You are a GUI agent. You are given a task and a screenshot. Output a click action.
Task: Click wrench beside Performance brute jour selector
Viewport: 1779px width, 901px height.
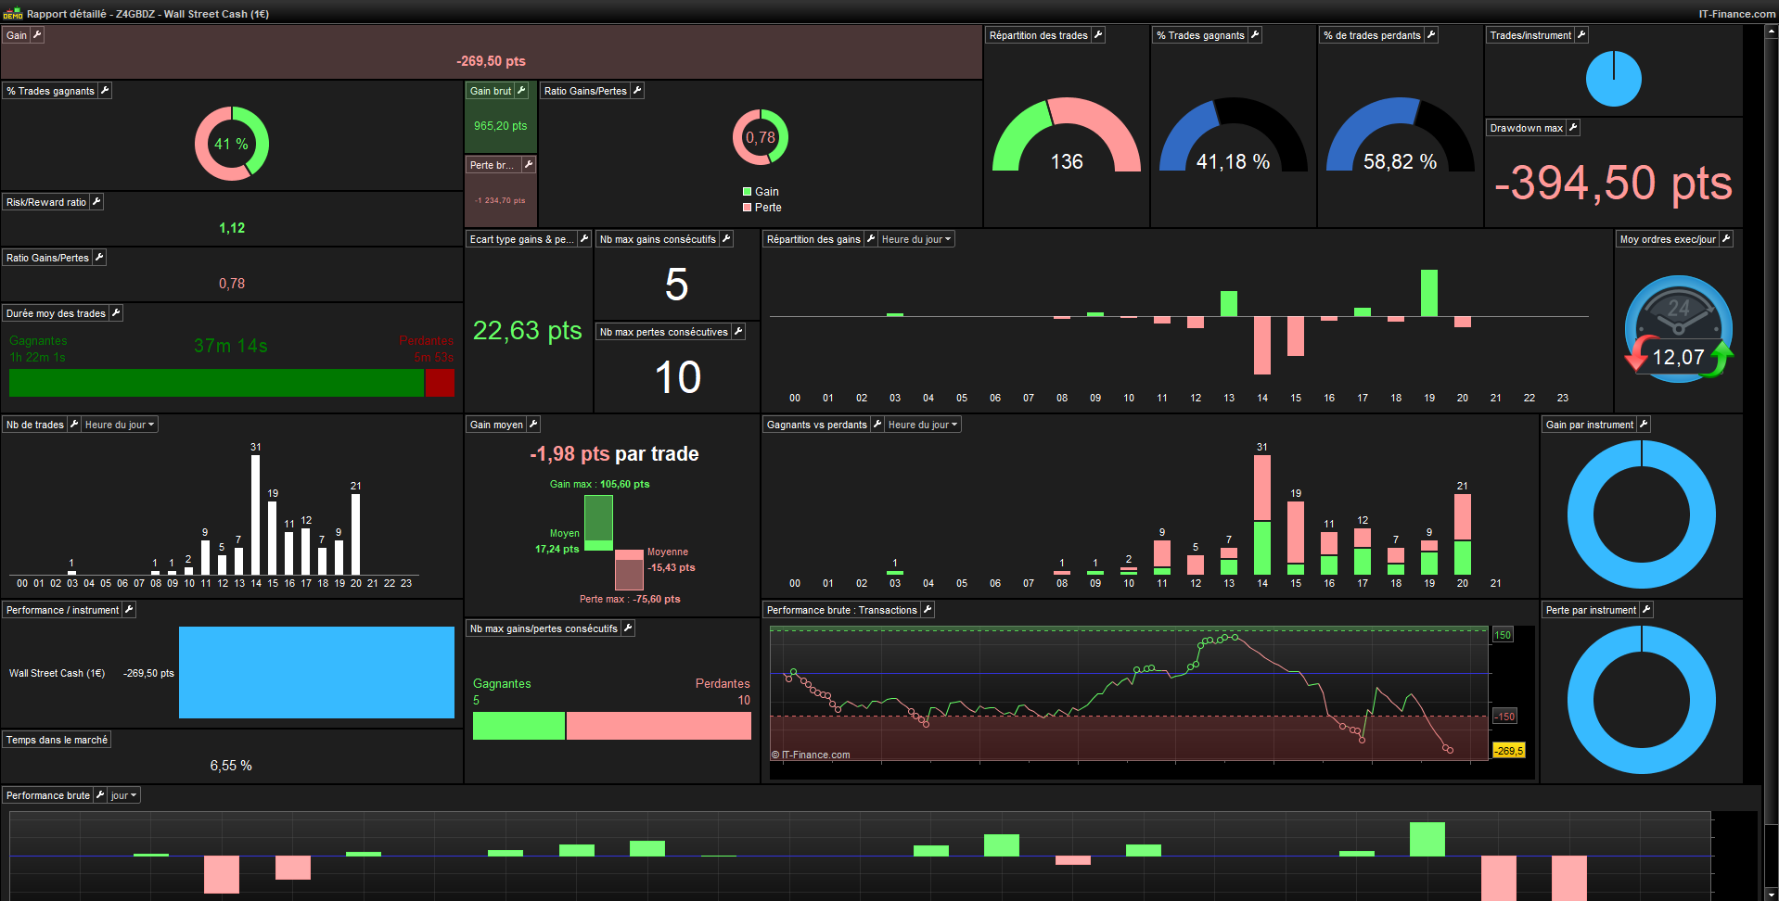[100, 795]
